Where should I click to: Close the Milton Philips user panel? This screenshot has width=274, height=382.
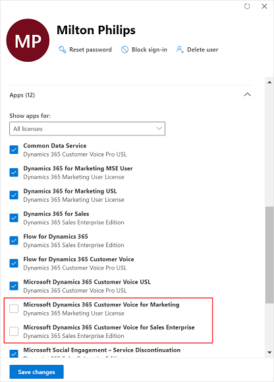coord(264,7)
